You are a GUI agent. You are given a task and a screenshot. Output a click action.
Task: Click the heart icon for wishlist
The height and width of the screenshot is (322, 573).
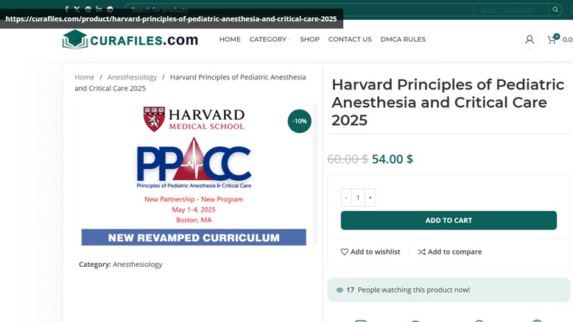click(344, 251)
